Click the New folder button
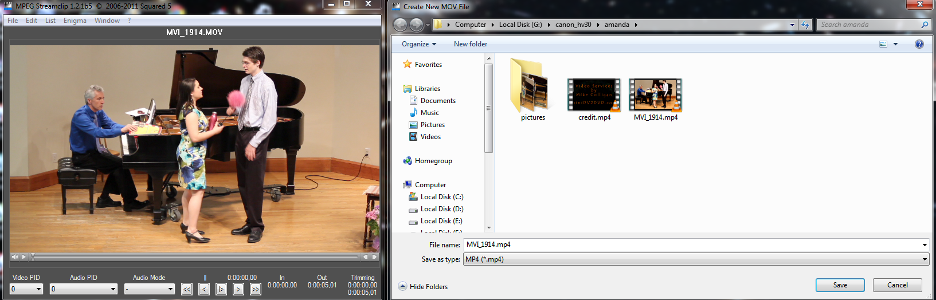 tap(471, 44)
